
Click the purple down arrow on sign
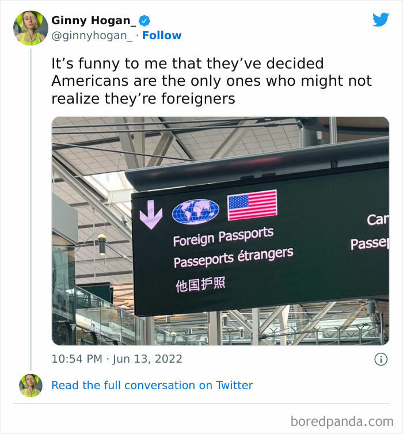(151, 214)
